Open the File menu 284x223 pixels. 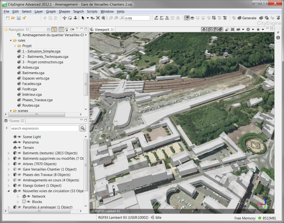pyautogui.click(x=6, y=12)
